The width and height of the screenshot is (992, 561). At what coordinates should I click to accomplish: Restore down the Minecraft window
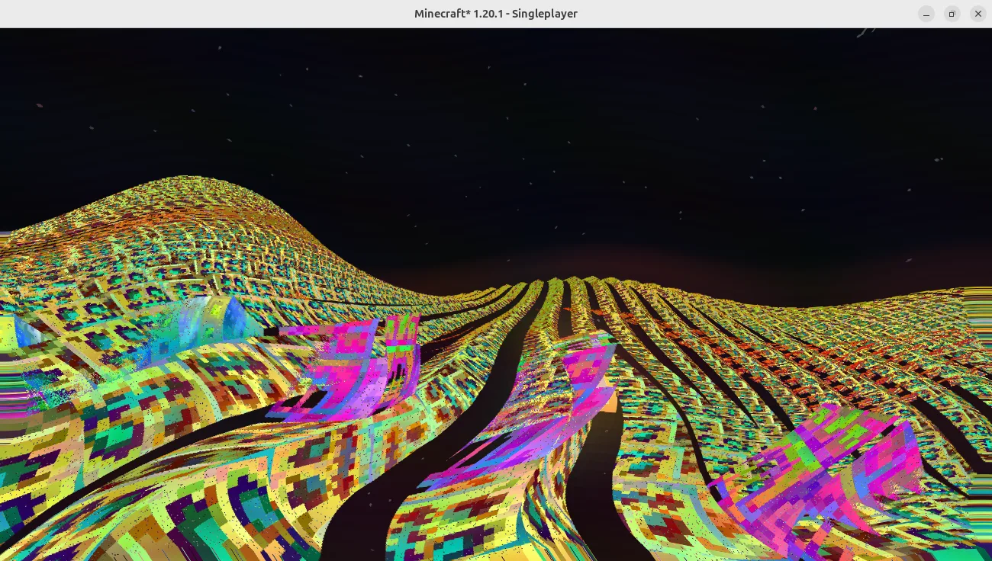point(952,14)
